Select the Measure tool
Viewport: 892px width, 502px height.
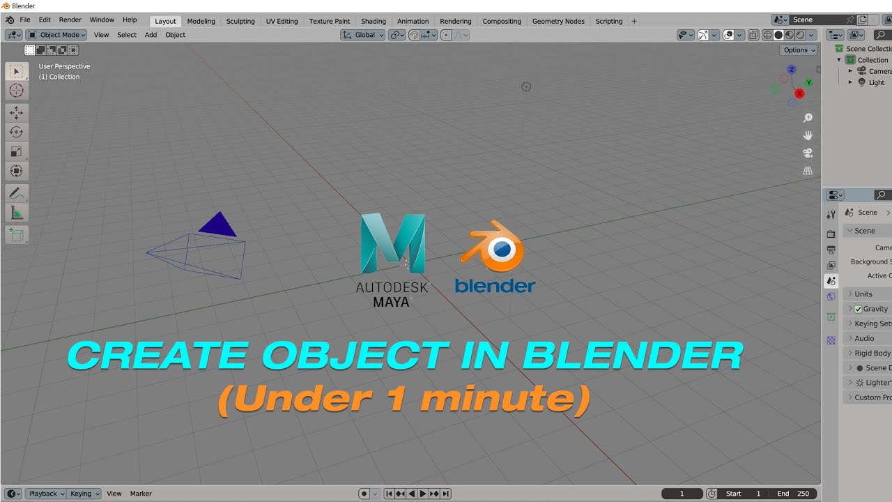(17, 213)
